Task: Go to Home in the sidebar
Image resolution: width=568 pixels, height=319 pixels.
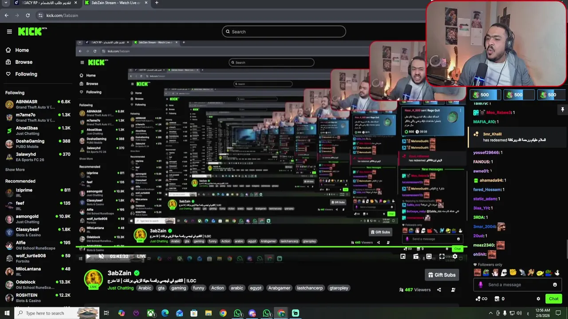Action: 17,50
